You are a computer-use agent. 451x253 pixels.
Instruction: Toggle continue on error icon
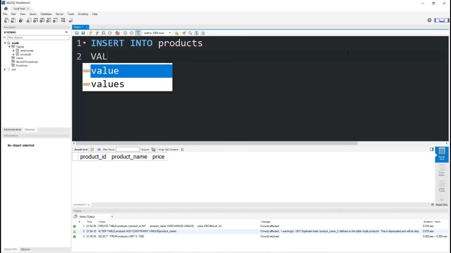(x=117, y=33)
